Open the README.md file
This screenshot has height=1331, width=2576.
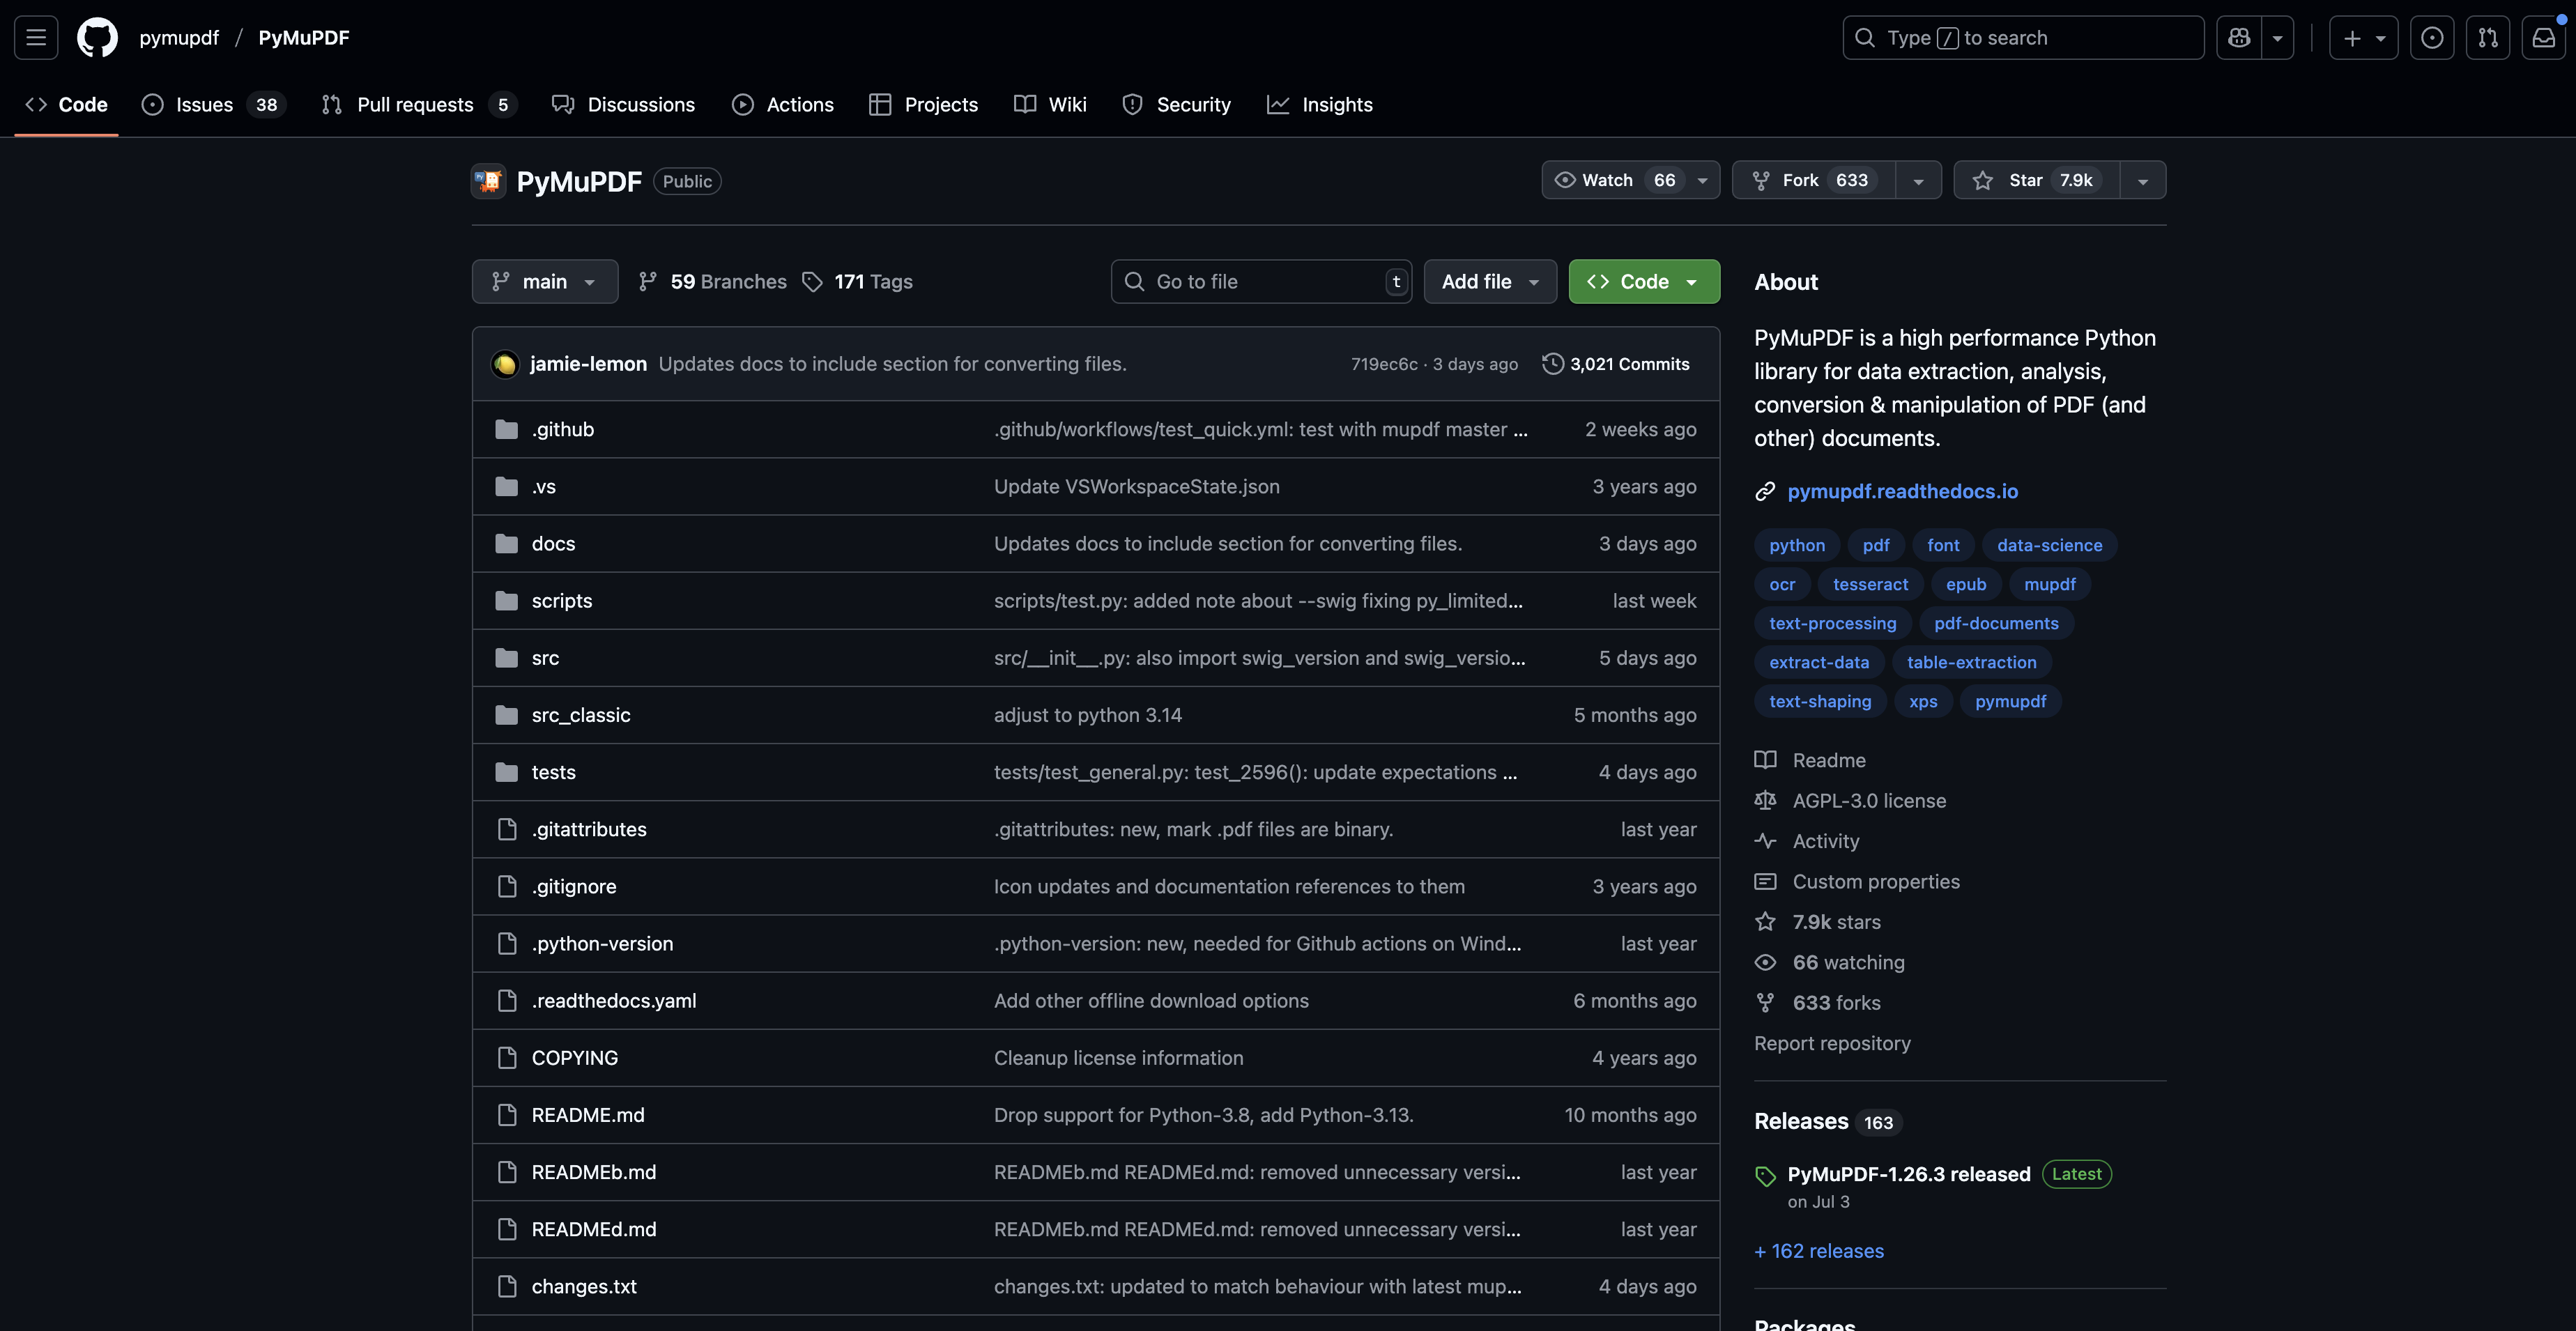click(588, 1115)
